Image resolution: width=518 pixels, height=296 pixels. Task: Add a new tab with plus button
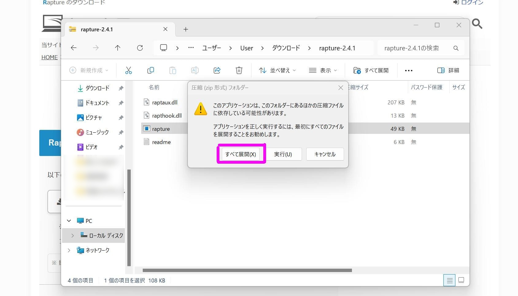(x=186, y=29)
